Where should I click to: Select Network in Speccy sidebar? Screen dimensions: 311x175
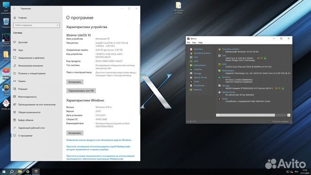coord(197,90)
